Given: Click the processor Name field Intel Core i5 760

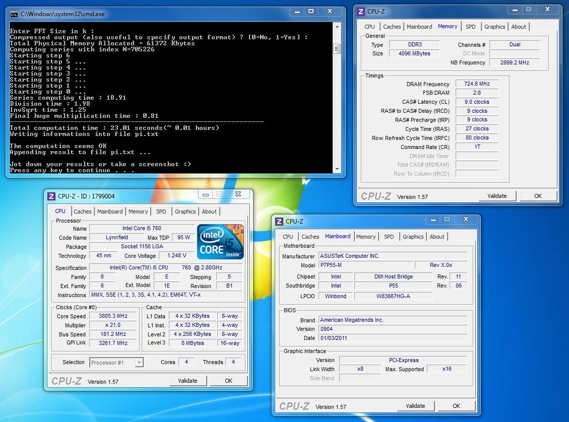Looking at the screenshot, I should 142,228.
